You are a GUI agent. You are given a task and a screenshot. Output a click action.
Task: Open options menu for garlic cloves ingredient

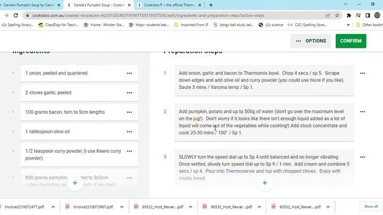click(129, 93)
